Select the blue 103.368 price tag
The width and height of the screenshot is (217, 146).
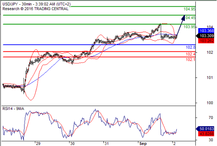[206, 31]
